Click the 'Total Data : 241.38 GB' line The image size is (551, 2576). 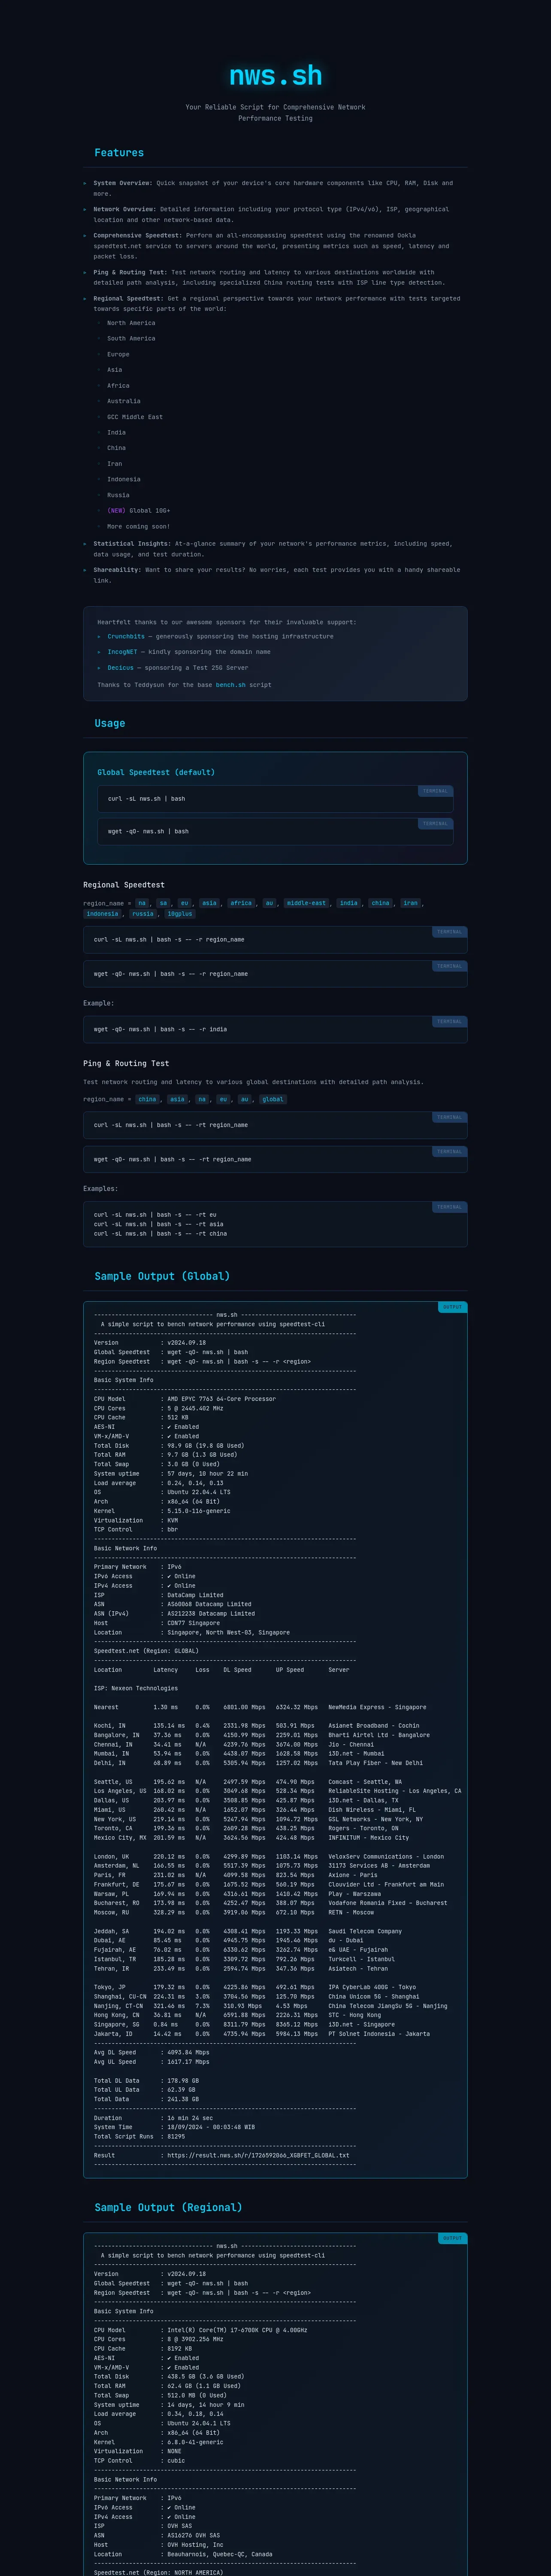point(146,2099)
